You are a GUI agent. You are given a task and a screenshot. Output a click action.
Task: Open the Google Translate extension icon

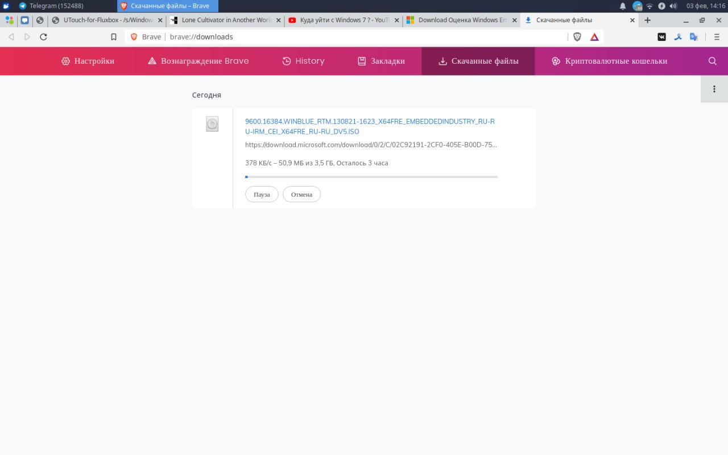pyautogui.click(x=694, y=37)
